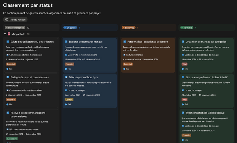The height and width of the screenshot is (143, 237).
Task: Click blue Fini status dot in Personnaliser l'expérience card
Action: [x=124, y=69]
